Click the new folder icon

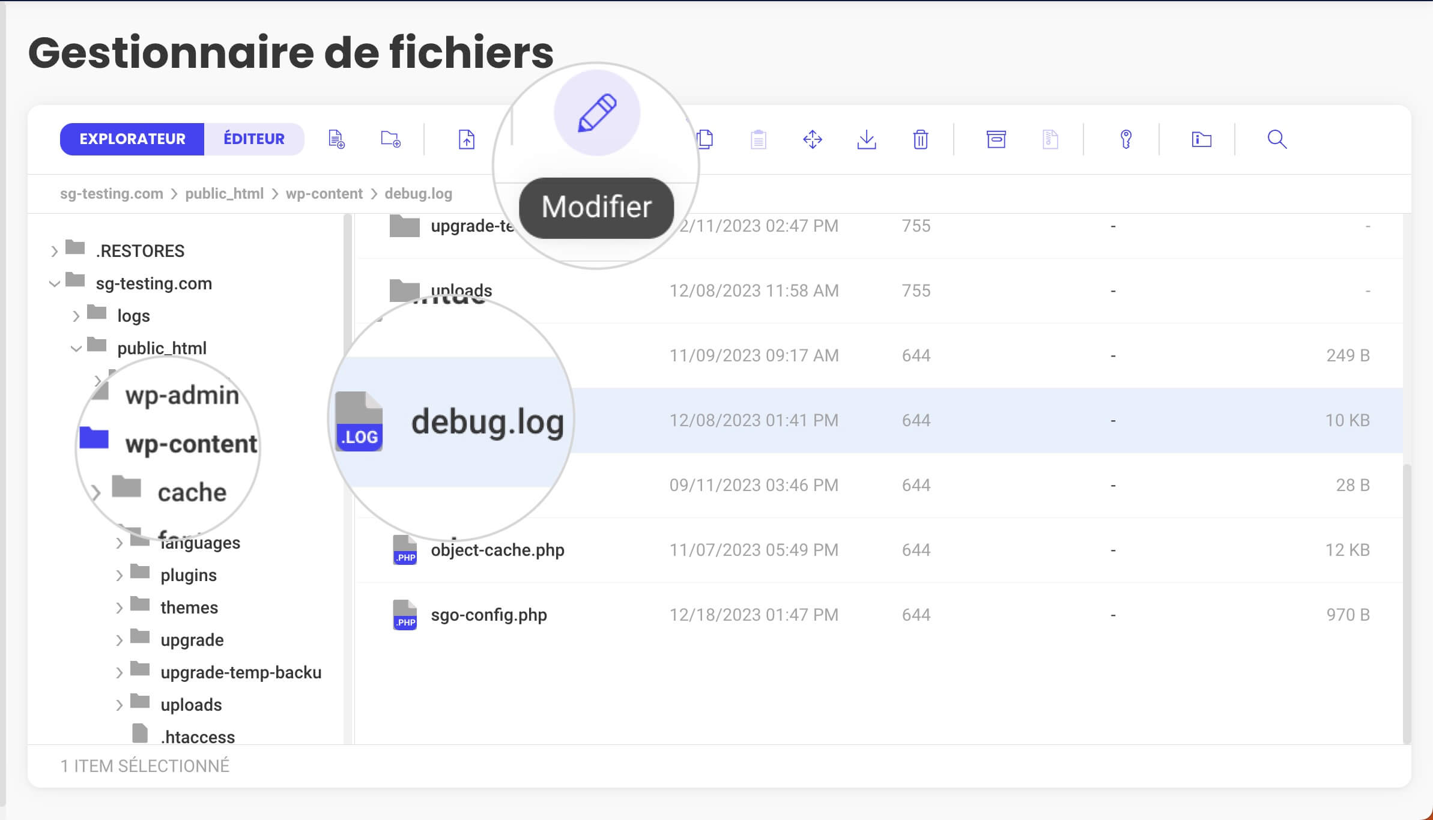(390, 139)
